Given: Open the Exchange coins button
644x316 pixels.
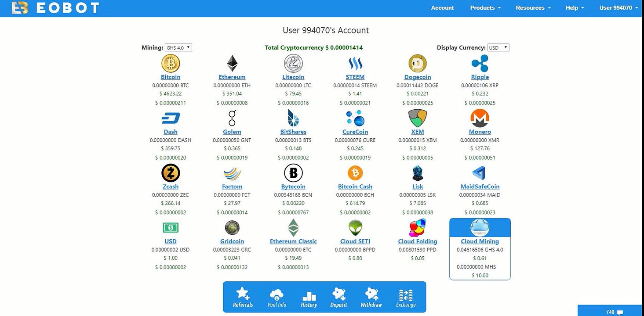Looking at the screenshot, I should (x=406, y=297).
